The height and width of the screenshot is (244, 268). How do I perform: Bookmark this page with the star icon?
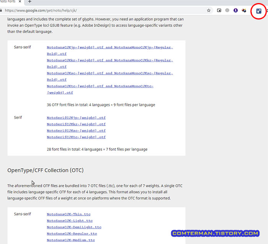click(209, 10)
